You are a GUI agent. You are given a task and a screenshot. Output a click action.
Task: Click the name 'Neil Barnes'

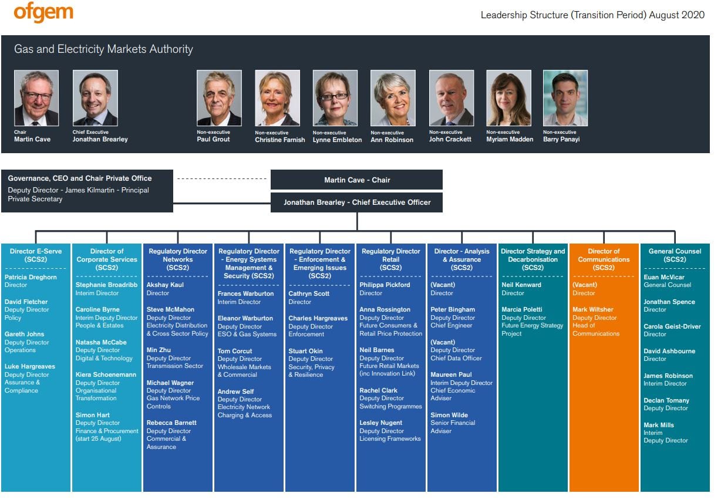coord(377,350)
